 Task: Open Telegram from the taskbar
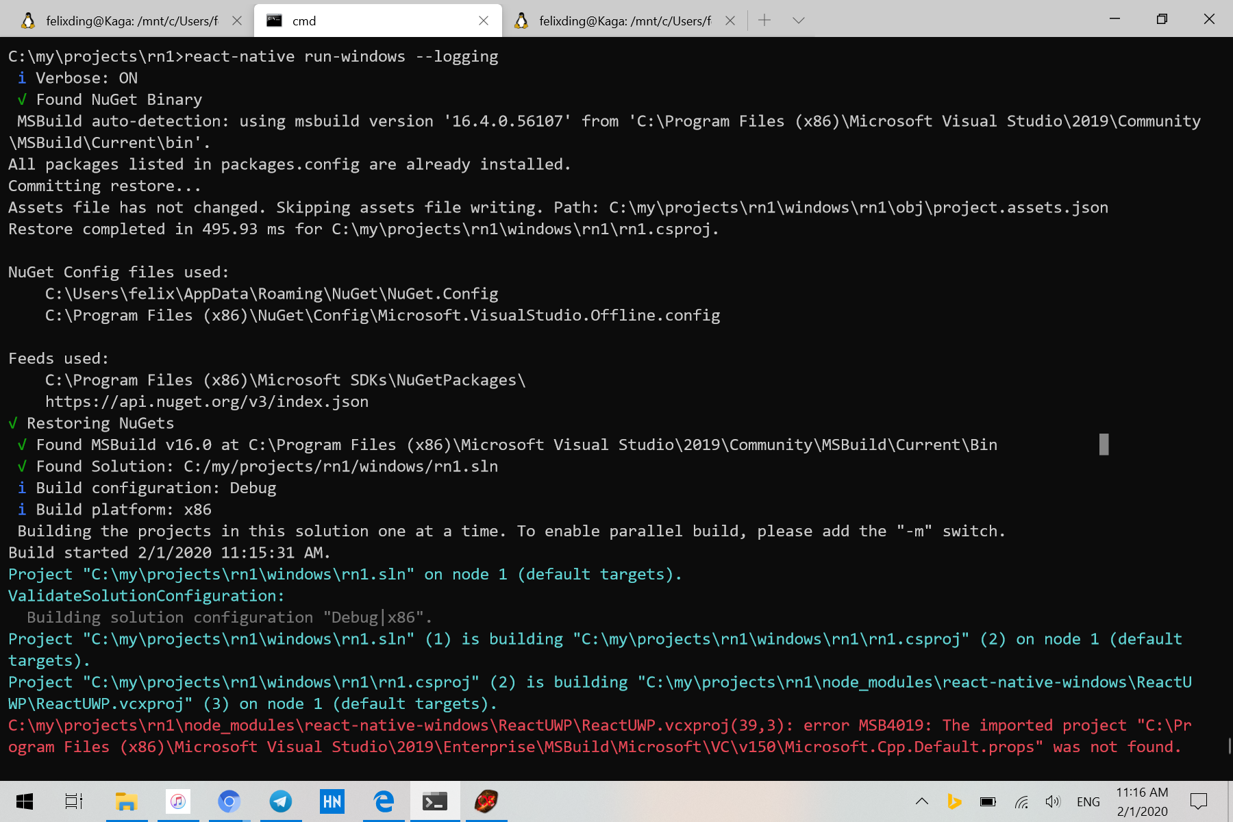coord(281,801)
